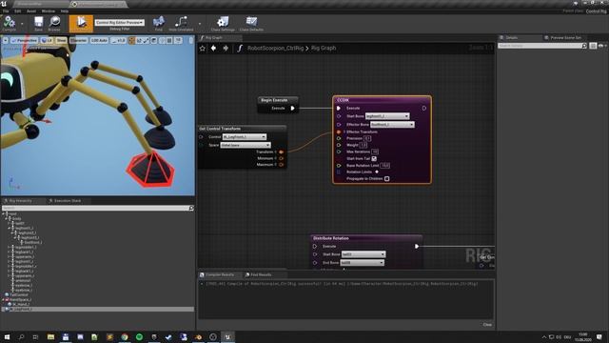Open Browse in the toolbar
This screenshot has width=609, height=343.
[x=54, y=23]
